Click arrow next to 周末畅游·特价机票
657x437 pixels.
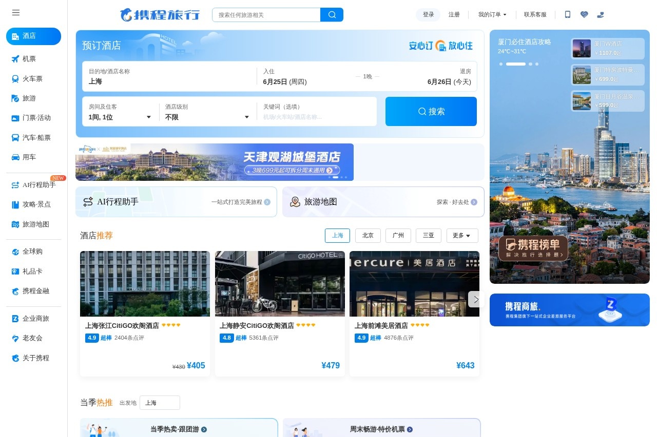tap(410, 429)
